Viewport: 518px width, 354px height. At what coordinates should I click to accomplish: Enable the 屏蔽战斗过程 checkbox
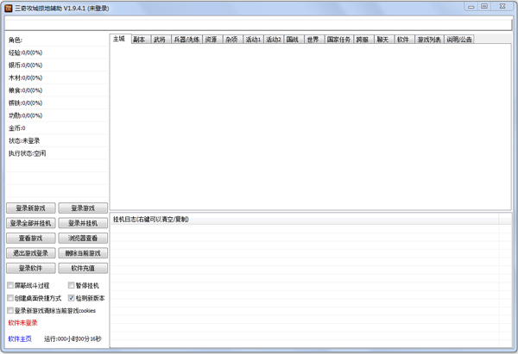point(10,285)
